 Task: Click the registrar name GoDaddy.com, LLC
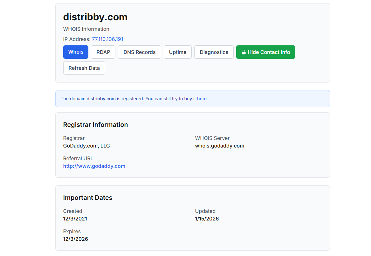pyautogui.click(x=86, y=146)
